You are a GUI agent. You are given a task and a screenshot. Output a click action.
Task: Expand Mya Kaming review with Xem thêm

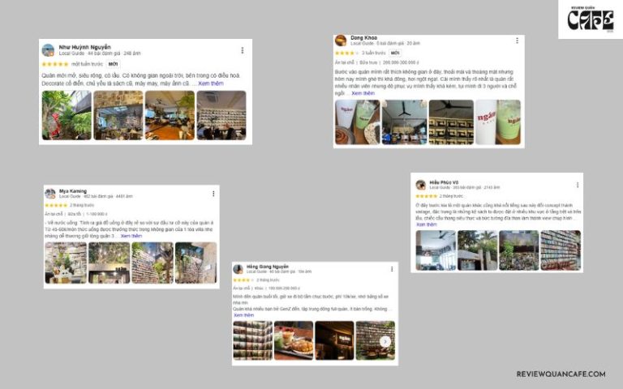tap(131, 236)
